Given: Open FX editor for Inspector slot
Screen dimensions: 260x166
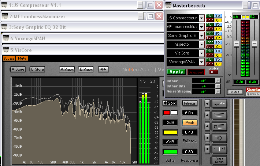Looking at the screenshot, I should 218,42.
